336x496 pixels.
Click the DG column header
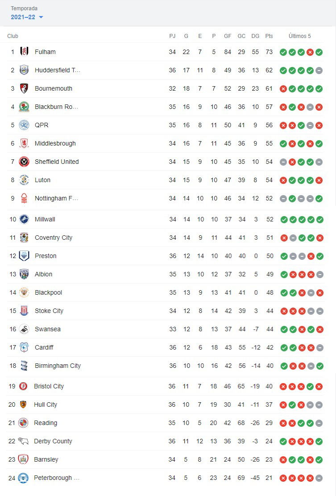pos(255,36)
